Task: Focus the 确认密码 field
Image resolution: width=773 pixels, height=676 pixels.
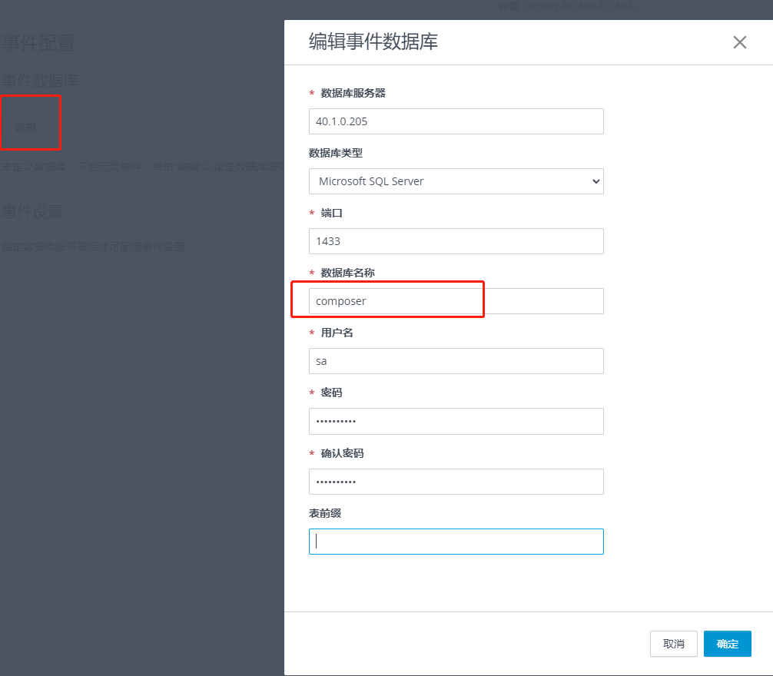Action: [456, 482]
